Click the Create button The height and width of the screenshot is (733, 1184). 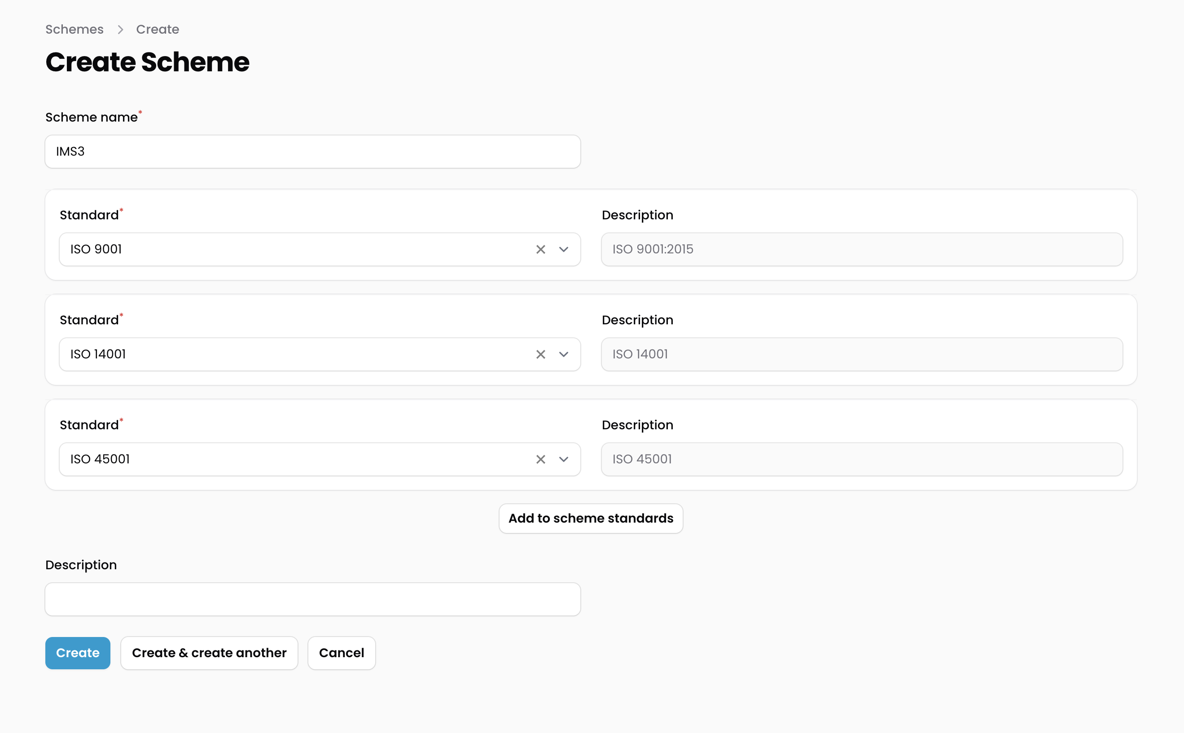[x=78, y=653]
